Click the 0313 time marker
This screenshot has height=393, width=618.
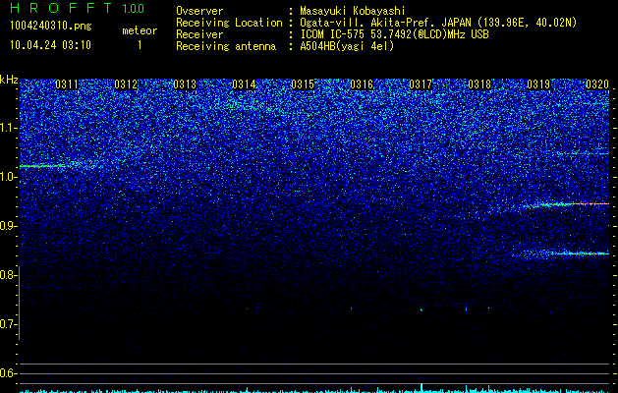(185, 84)
